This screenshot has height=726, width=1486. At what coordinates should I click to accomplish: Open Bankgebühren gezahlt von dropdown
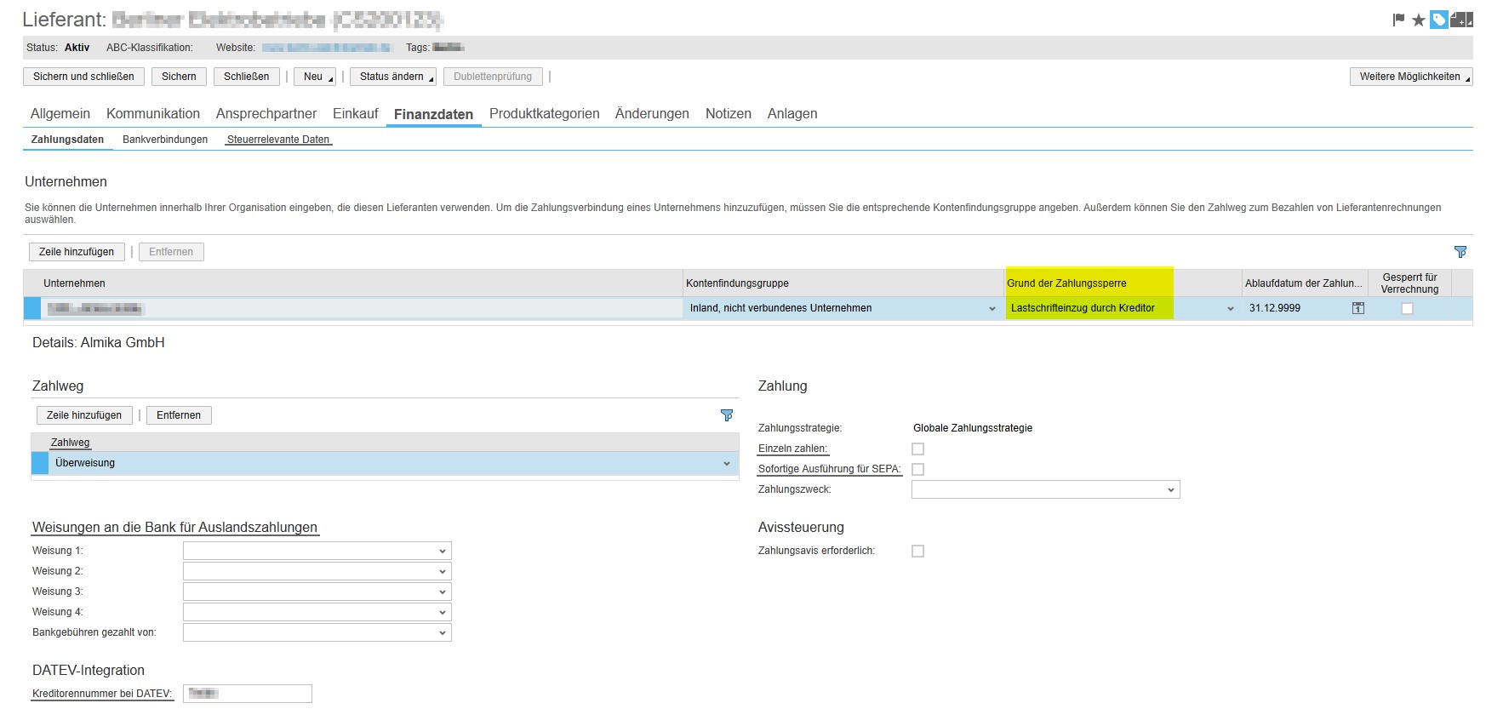click(442, 632)
